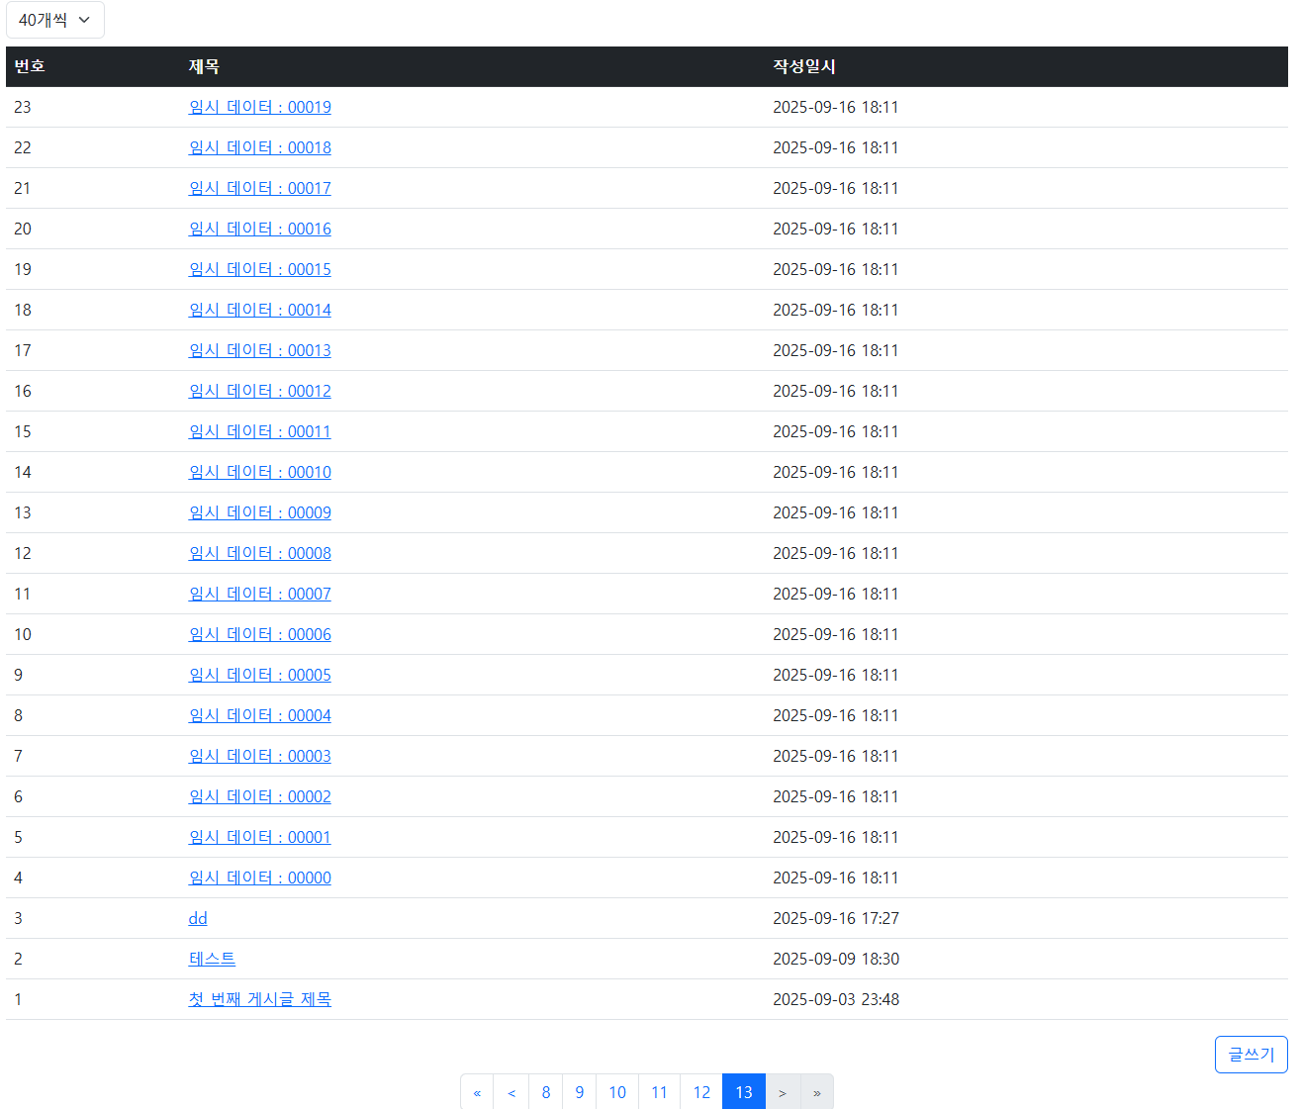Open post 임시 데이터 : 00007

pyautogui.click(x=260, y=594)
